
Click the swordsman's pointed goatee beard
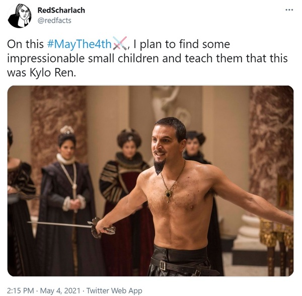159,166
